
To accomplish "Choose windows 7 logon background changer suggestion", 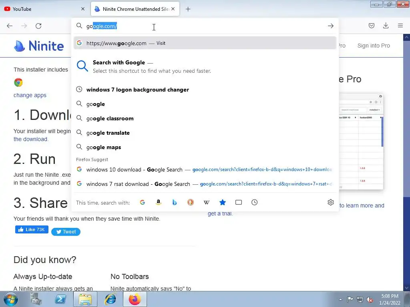I will tap(205, 90).
